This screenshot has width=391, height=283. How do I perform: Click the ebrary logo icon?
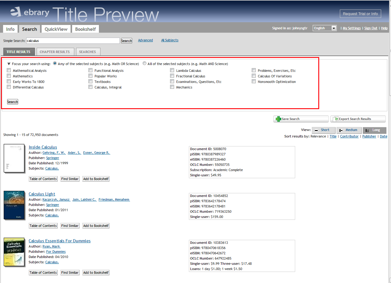tap(16, 12)
